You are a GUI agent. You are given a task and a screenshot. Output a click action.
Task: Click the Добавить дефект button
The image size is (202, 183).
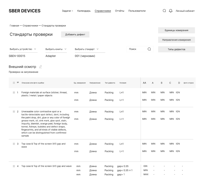[x=75, y=34]
